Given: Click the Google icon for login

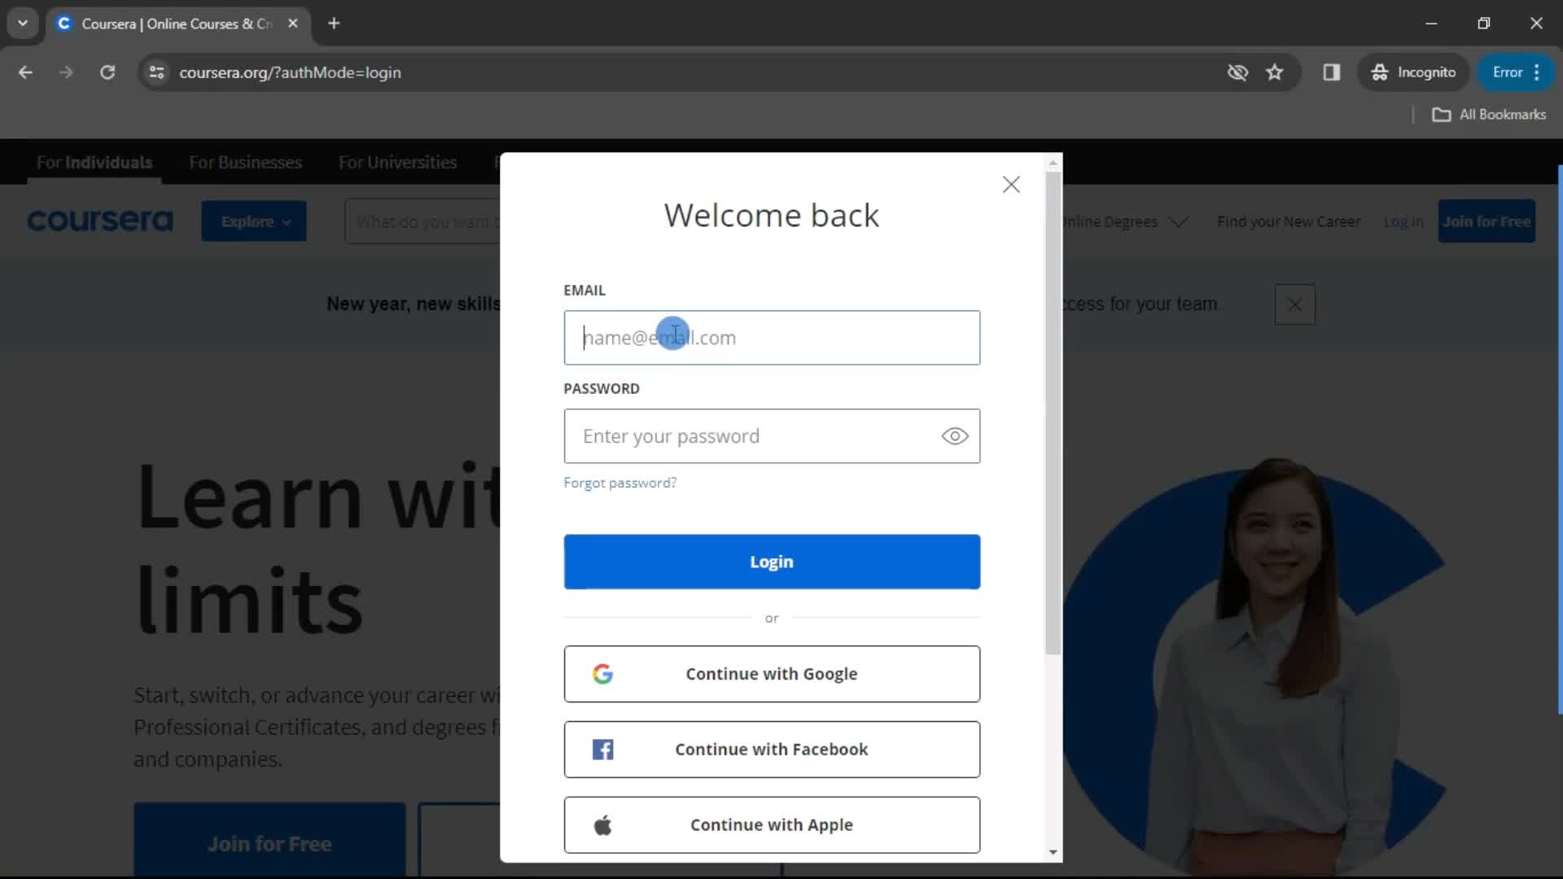Looking at the screenshot, I should [603, 673].
